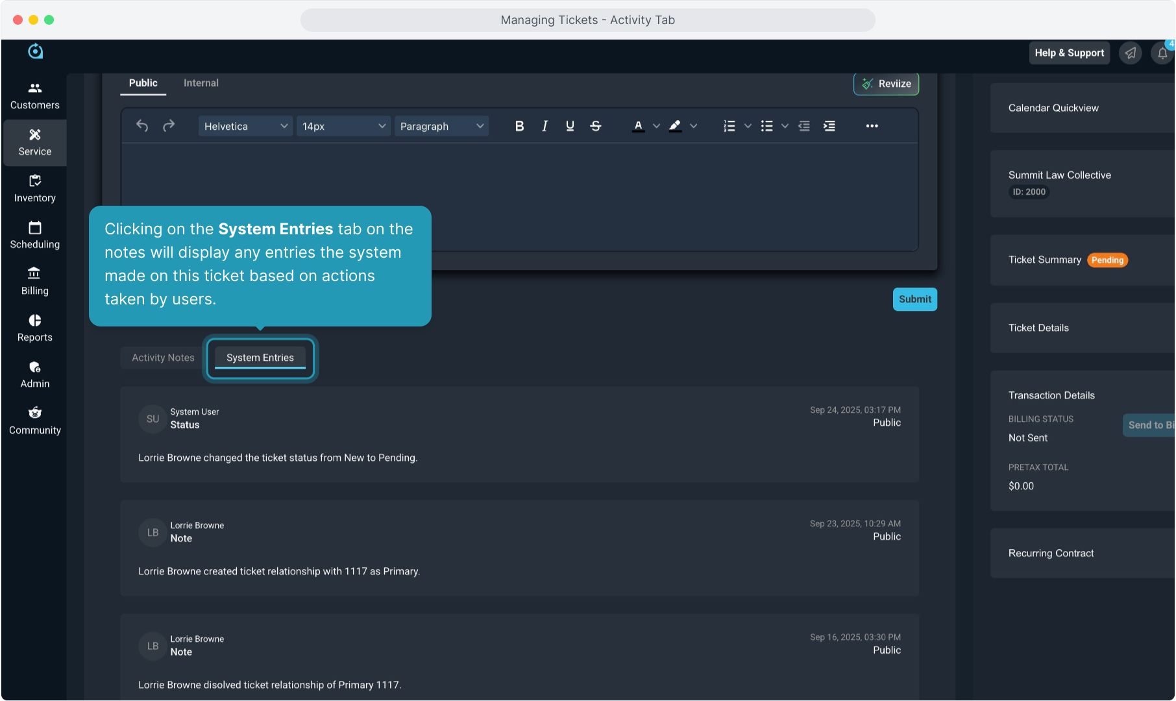
Task: Open the Customers section in sidebar
Action: pos(35,96)
